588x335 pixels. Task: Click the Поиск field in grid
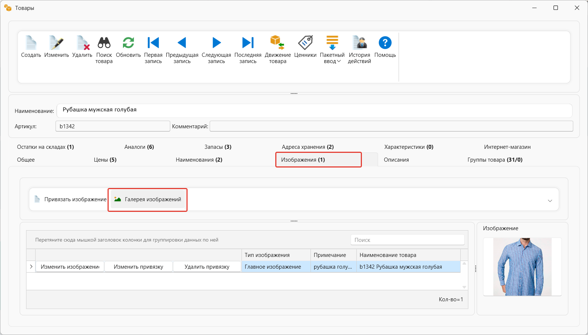[407, 240]
